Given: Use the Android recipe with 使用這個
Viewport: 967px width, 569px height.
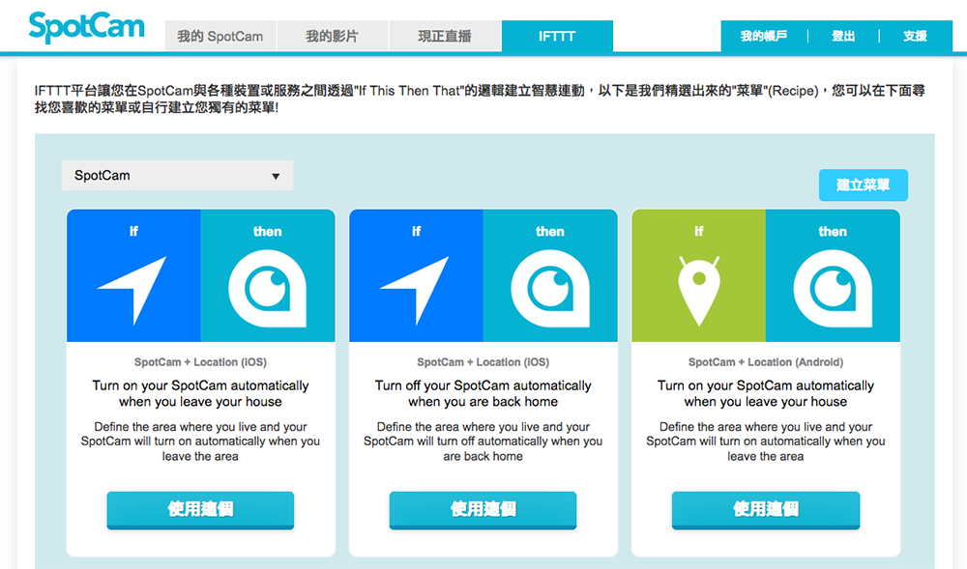Looking at the screenshot, I should coord(765,510).
